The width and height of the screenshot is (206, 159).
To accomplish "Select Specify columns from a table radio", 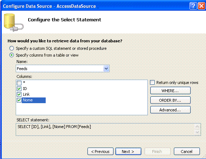I will click(11, 55).
